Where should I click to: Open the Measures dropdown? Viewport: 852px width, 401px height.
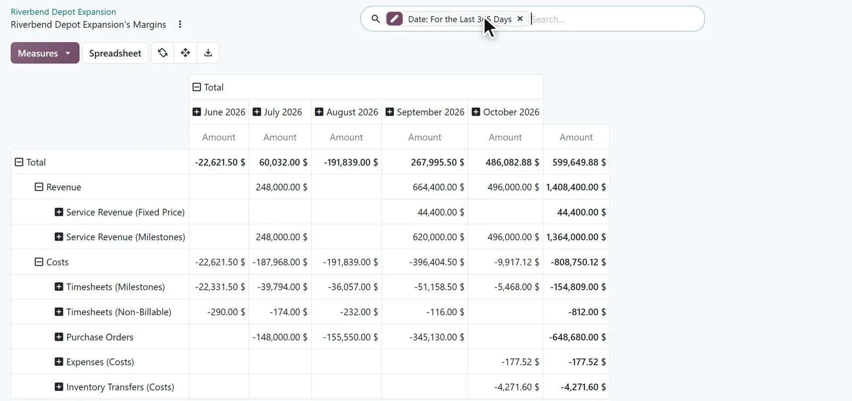coord(45,53)
